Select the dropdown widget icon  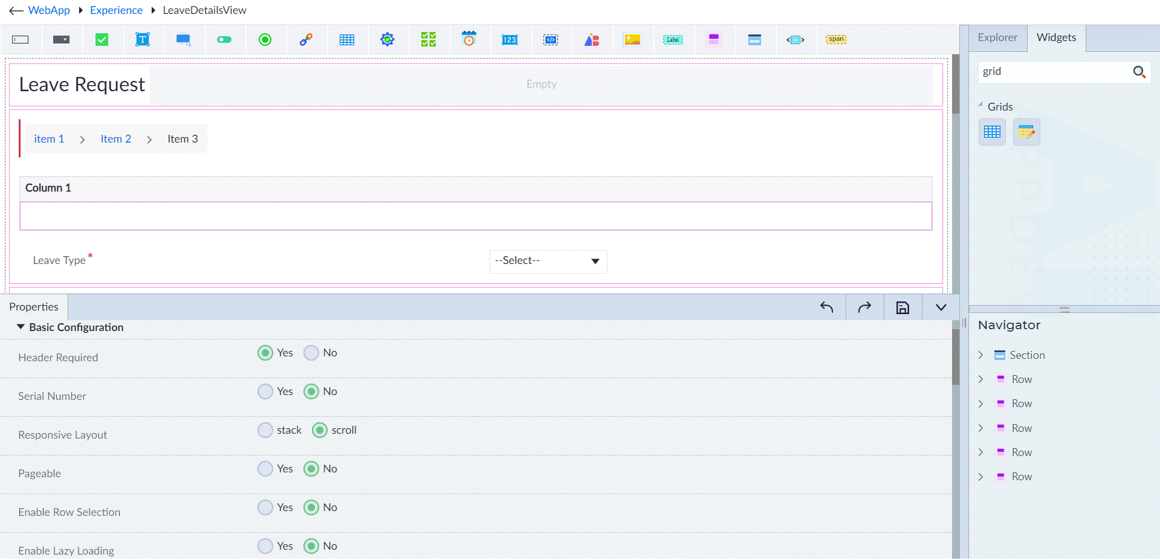coord(61,40)
